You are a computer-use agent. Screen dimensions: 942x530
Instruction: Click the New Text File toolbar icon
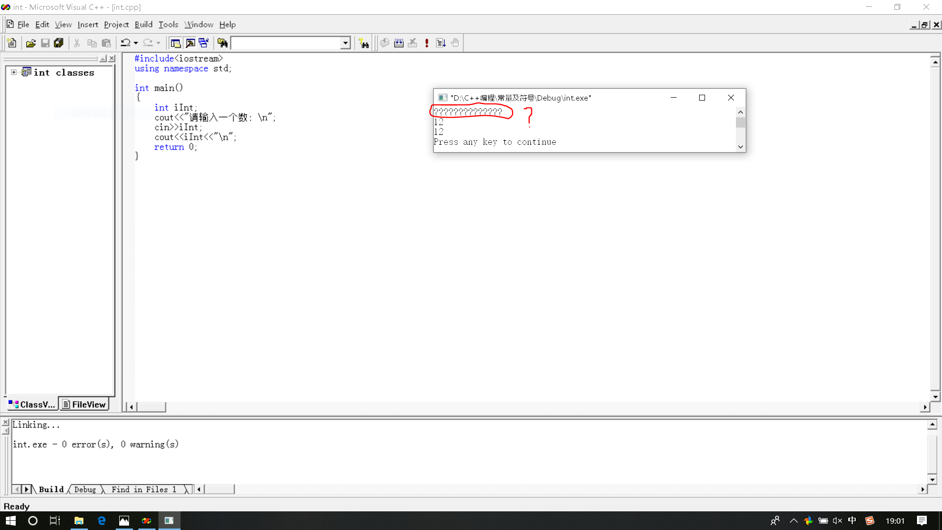12,43
